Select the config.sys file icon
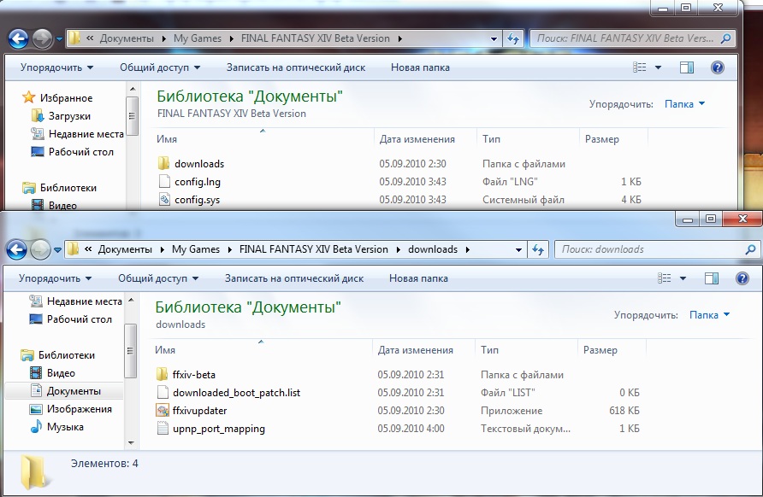This screenshot has height=497, width=763. tap(165, 200)
